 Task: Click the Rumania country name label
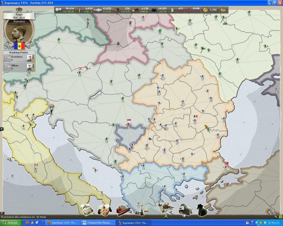point(19,22)
